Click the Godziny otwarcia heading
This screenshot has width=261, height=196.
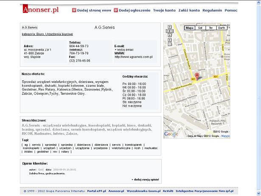pyautogui.click(x=135, y=77)
